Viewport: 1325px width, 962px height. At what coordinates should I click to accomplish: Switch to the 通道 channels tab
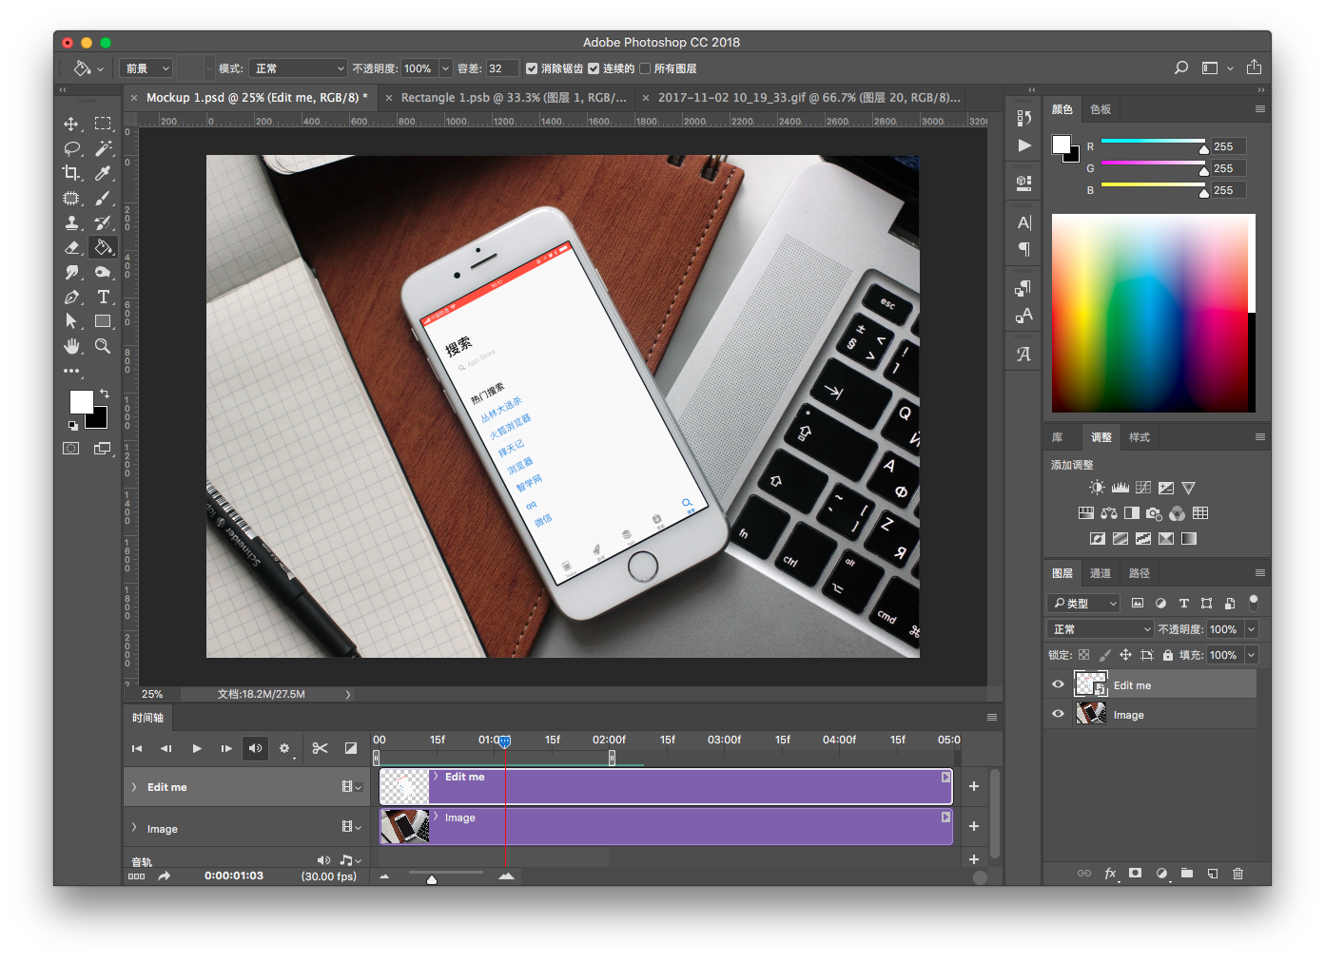(x=1100, y=573)
